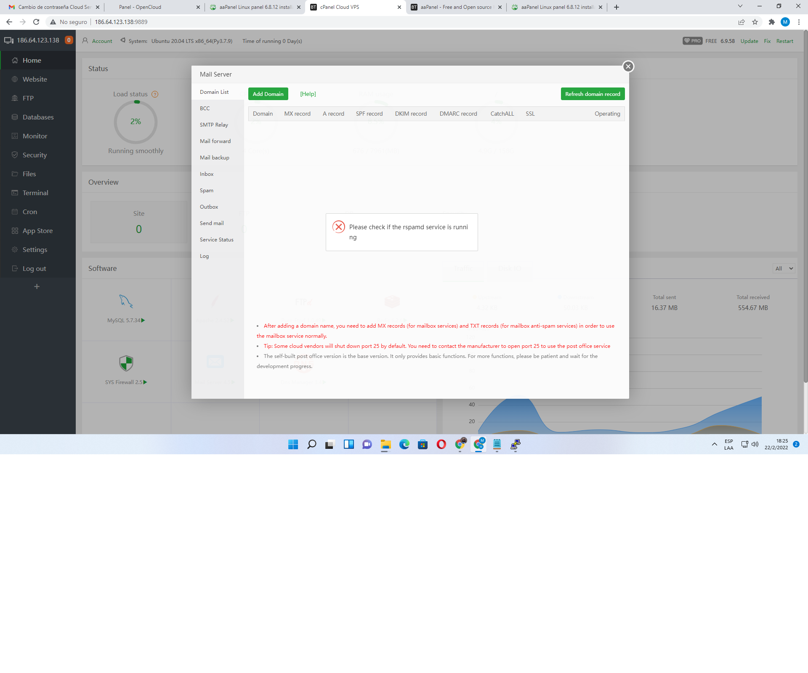Click the Load status help icon
This screenshot has width=808, height=673.
click(x=155, y=94)
